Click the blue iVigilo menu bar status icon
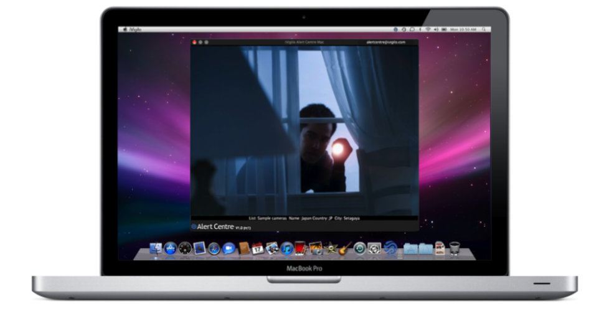 [x=395, y=29]
